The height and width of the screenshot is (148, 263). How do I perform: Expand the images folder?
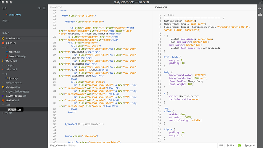click(x=9, y=65)
